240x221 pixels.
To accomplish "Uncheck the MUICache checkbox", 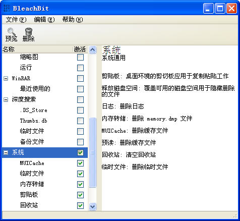I will [x=80, y=163].
